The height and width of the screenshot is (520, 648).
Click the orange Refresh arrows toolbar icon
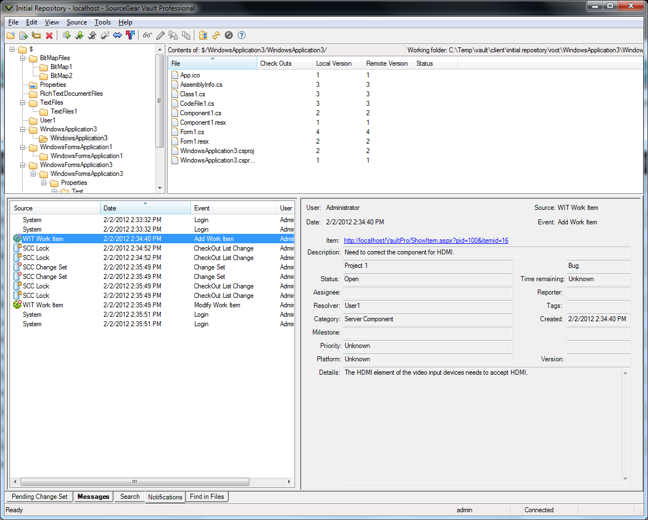216,36
